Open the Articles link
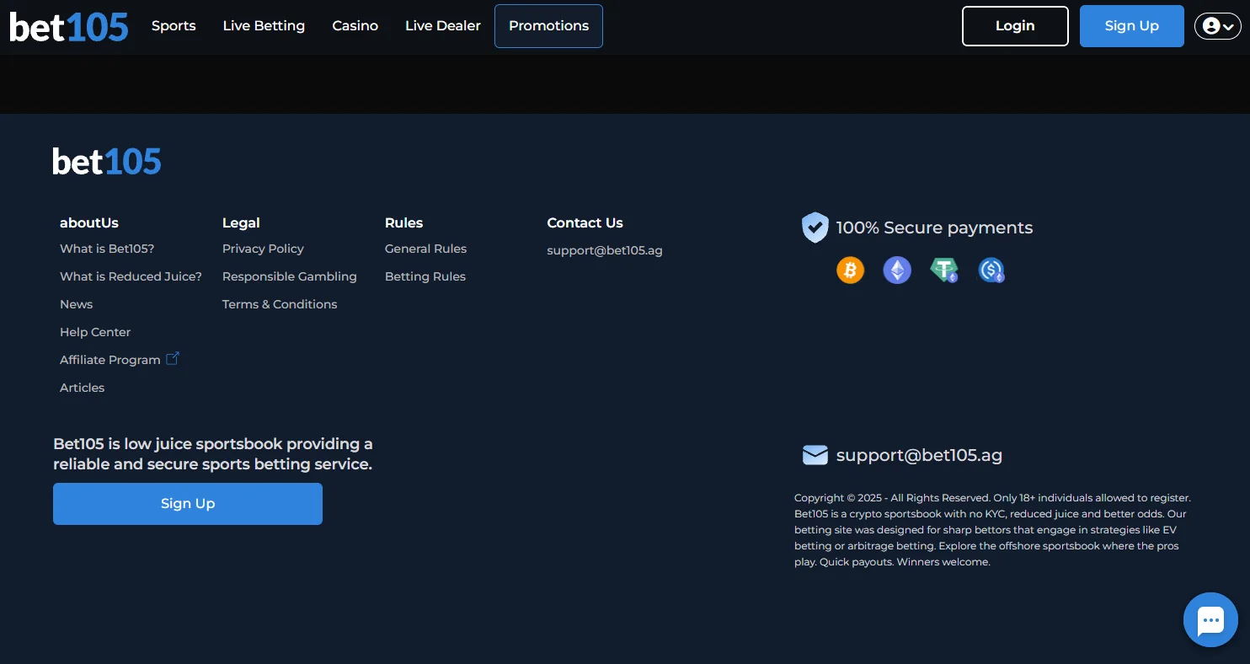 coord(83,388)
